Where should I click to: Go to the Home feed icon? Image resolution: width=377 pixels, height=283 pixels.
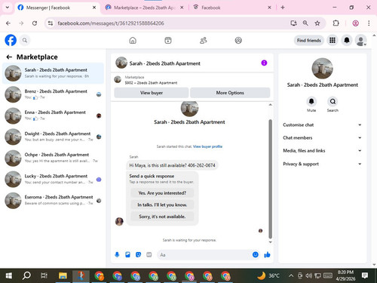coord(133,40)
